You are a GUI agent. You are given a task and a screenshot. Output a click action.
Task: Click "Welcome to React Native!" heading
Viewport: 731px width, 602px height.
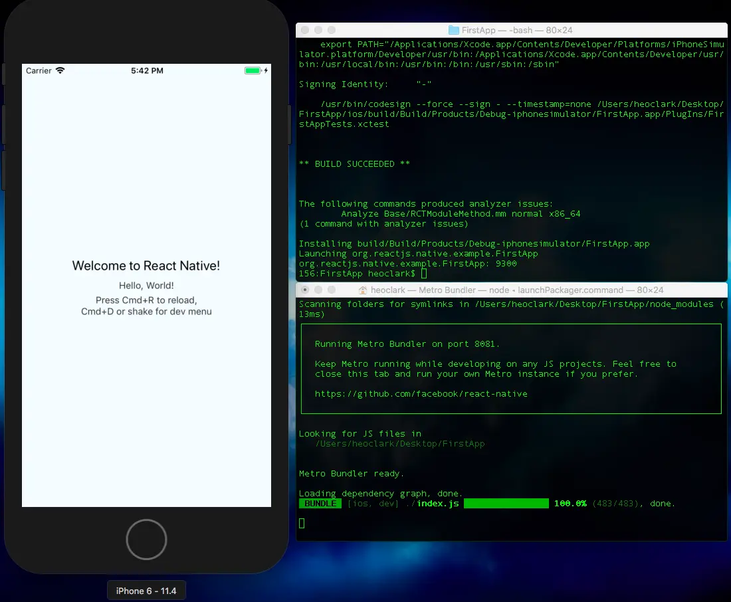pyautogui.click(x=146, y=266)
